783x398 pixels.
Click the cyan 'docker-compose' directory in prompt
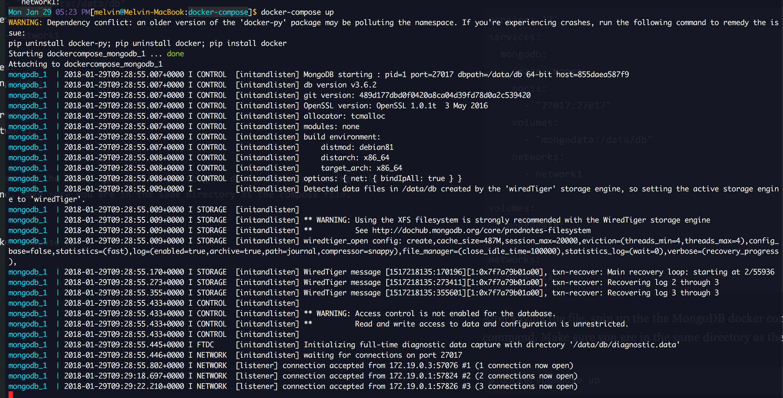(218, 12)
